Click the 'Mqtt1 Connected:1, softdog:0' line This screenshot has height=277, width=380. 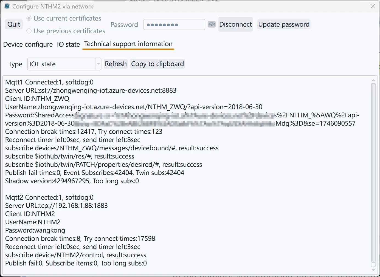[x=49, y=82]
